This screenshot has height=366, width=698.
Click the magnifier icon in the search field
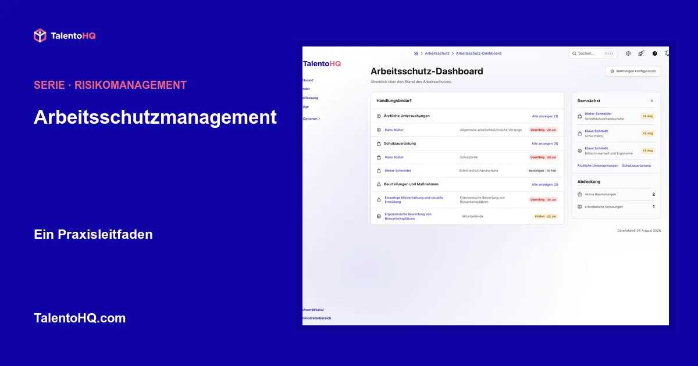(x=574, y=53)
